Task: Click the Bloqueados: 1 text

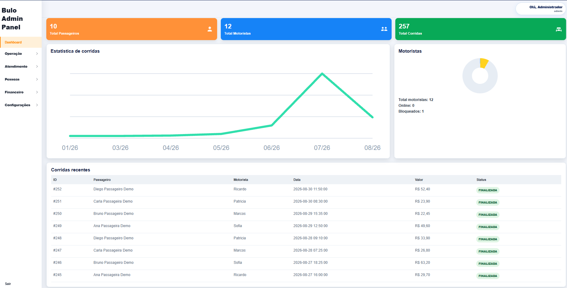Action: (x=411, y=111)
